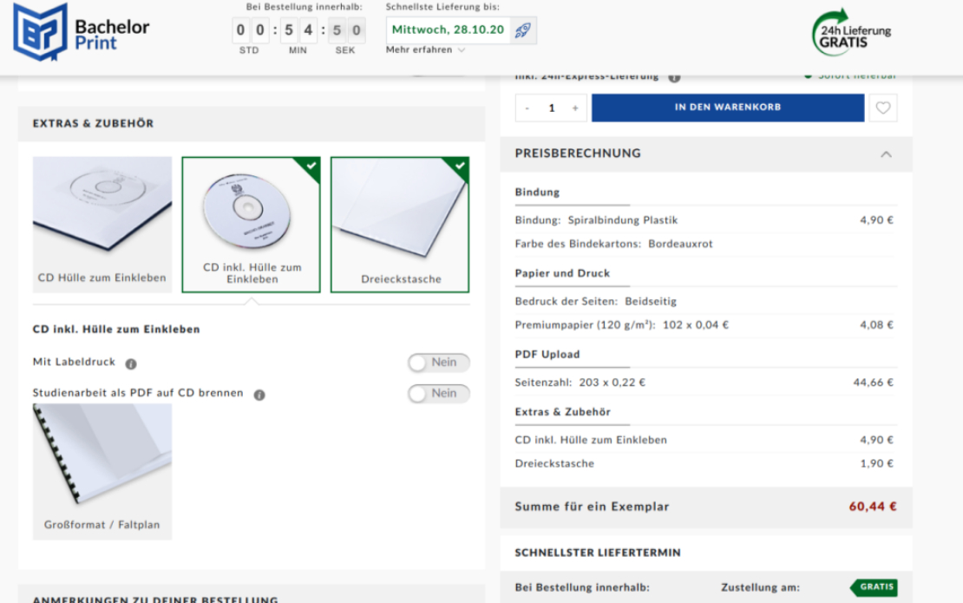963x603 pixels.
Task: Open info icon next to Mit Labeldruck
Action: point(131,364)
